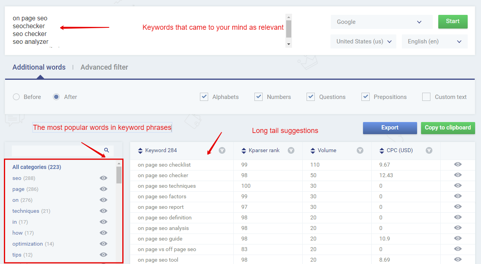
Task: Open the filter icon for Keyword column
Action: click(x=222, y=150)
